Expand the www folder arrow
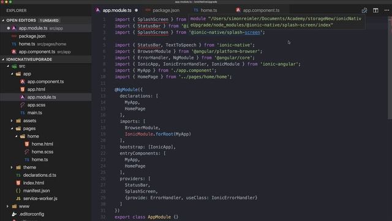 7,206
